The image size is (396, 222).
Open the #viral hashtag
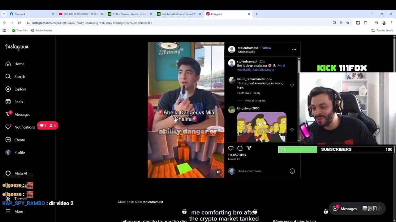click(x=281, y=65)
